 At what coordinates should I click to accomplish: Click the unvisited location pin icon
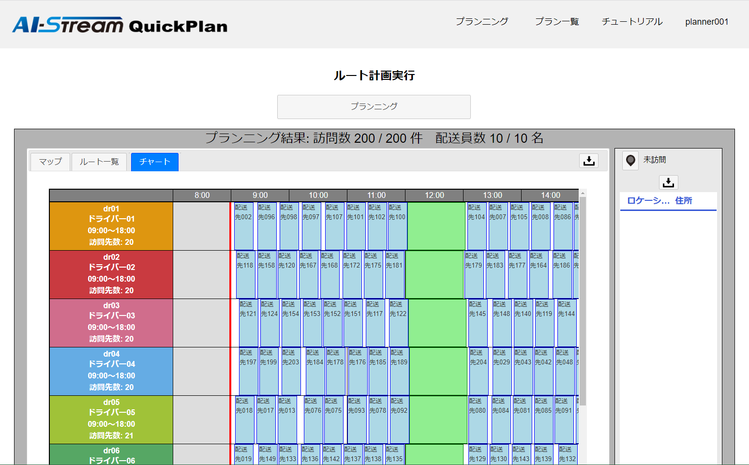[x=630, y=160]
